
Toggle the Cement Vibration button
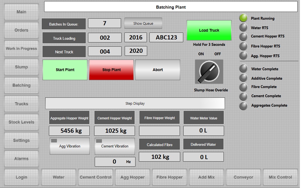click(x=115, y=146)
